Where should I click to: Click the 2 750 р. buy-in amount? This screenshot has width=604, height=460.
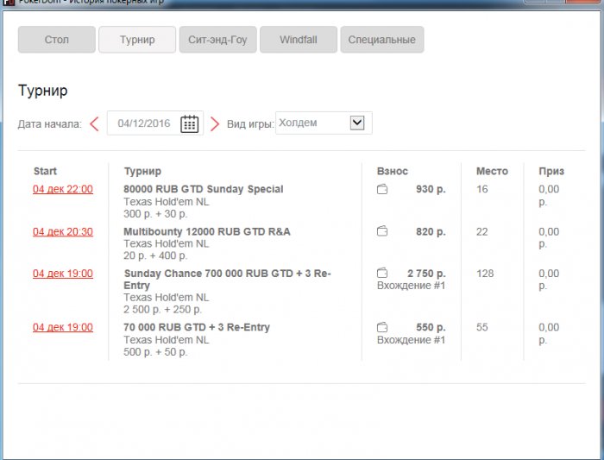pyautogui.click(x=426, y=274)
